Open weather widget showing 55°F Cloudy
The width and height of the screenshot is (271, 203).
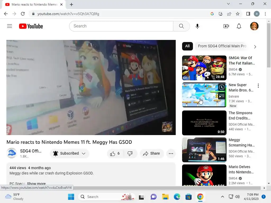pos(14,197)
